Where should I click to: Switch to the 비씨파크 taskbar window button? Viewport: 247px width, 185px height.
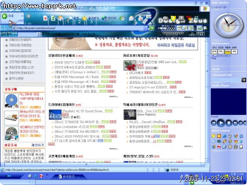[x=69, y=177]
